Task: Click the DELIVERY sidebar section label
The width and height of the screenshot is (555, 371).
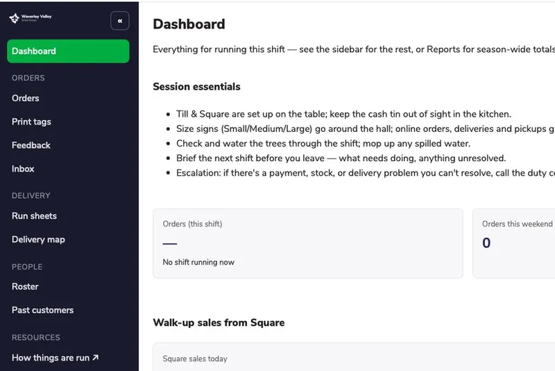Action: (31, 196)
